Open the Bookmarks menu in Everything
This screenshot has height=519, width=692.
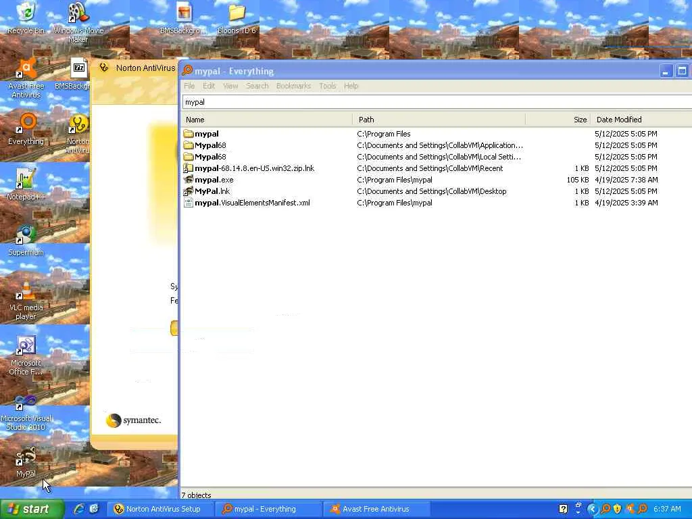293,86
